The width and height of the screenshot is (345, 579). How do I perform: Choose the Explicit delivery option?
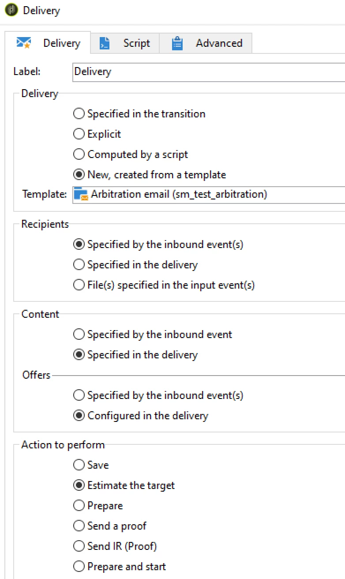point(79,134)
